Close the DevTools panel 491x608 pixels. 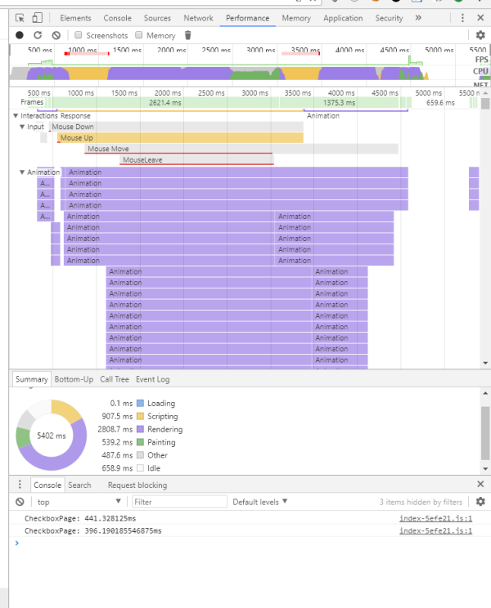pyautogui.click(x=480, y=18)
